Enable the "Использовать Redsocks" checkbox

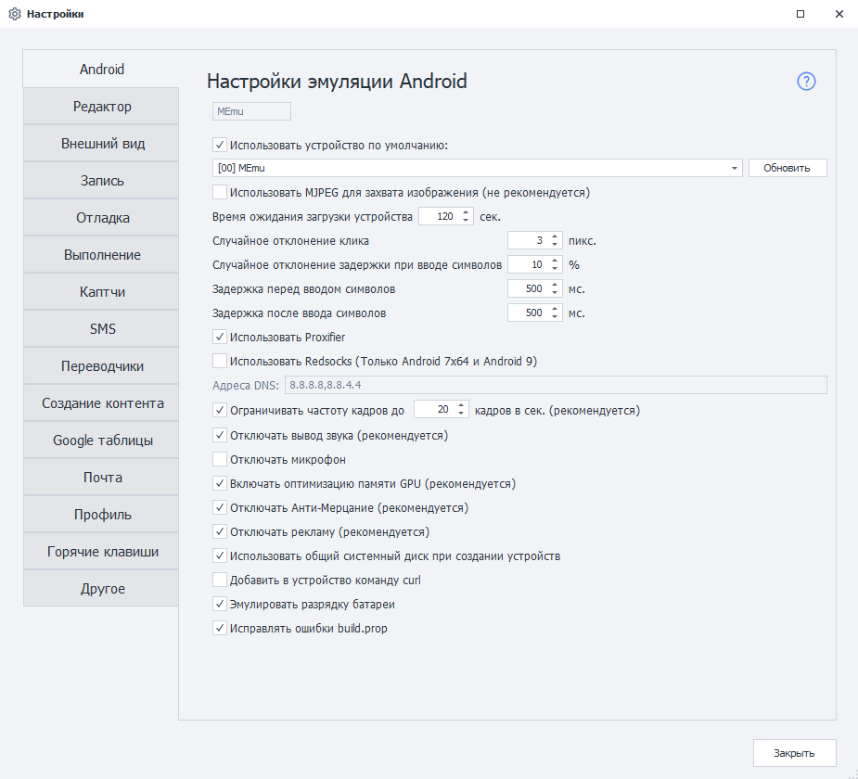tap(219, 362)
